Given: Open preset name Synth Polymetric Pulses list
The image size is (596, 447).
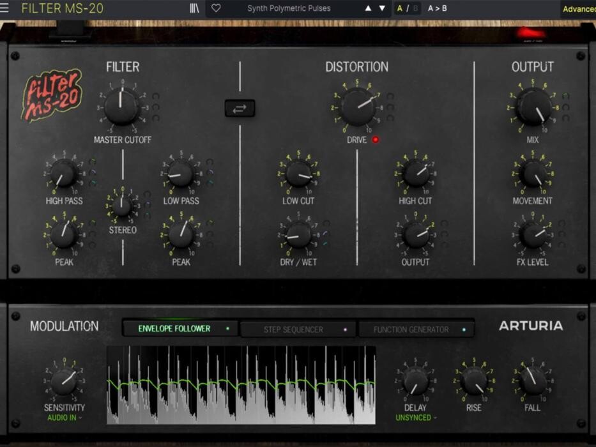Looking at the screenshot, I should pos(289,8).
